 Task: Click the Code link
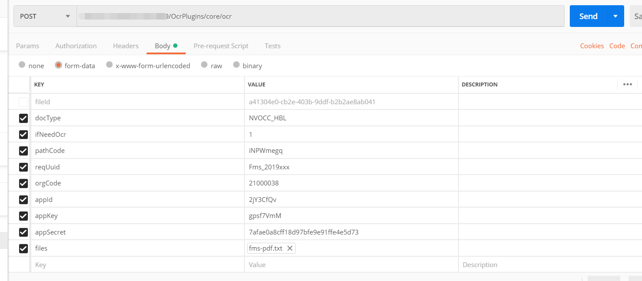pyautogui.click(x=617, y=46)
